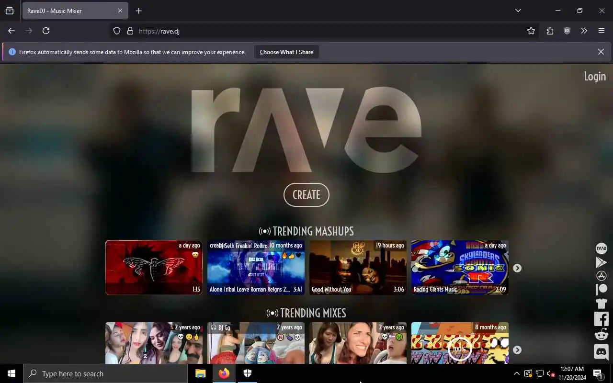Screen dimensions: 613x383
Task: Select the RaveDJ - Music Mixer tab
Action: pyautogui.click(x=75, y=11)
